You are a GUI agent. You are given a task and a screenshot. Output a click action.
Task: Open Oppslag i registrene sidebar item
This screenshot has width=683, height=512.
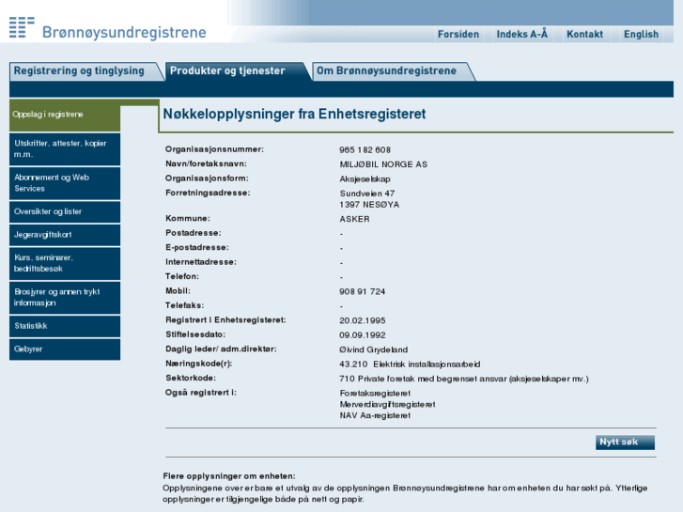click(x=65, y=115)
